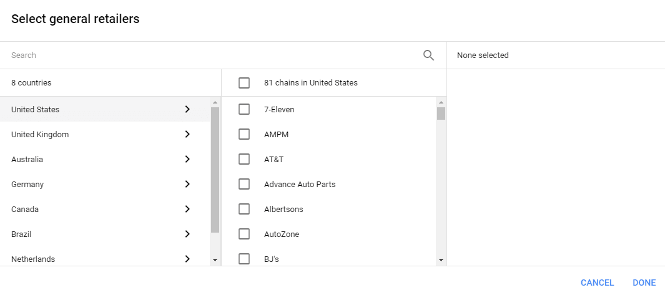The width and height of the screenshot is (665, 295).
Task: Click the AT&T chain label
Action: click(x=273, y=160)
